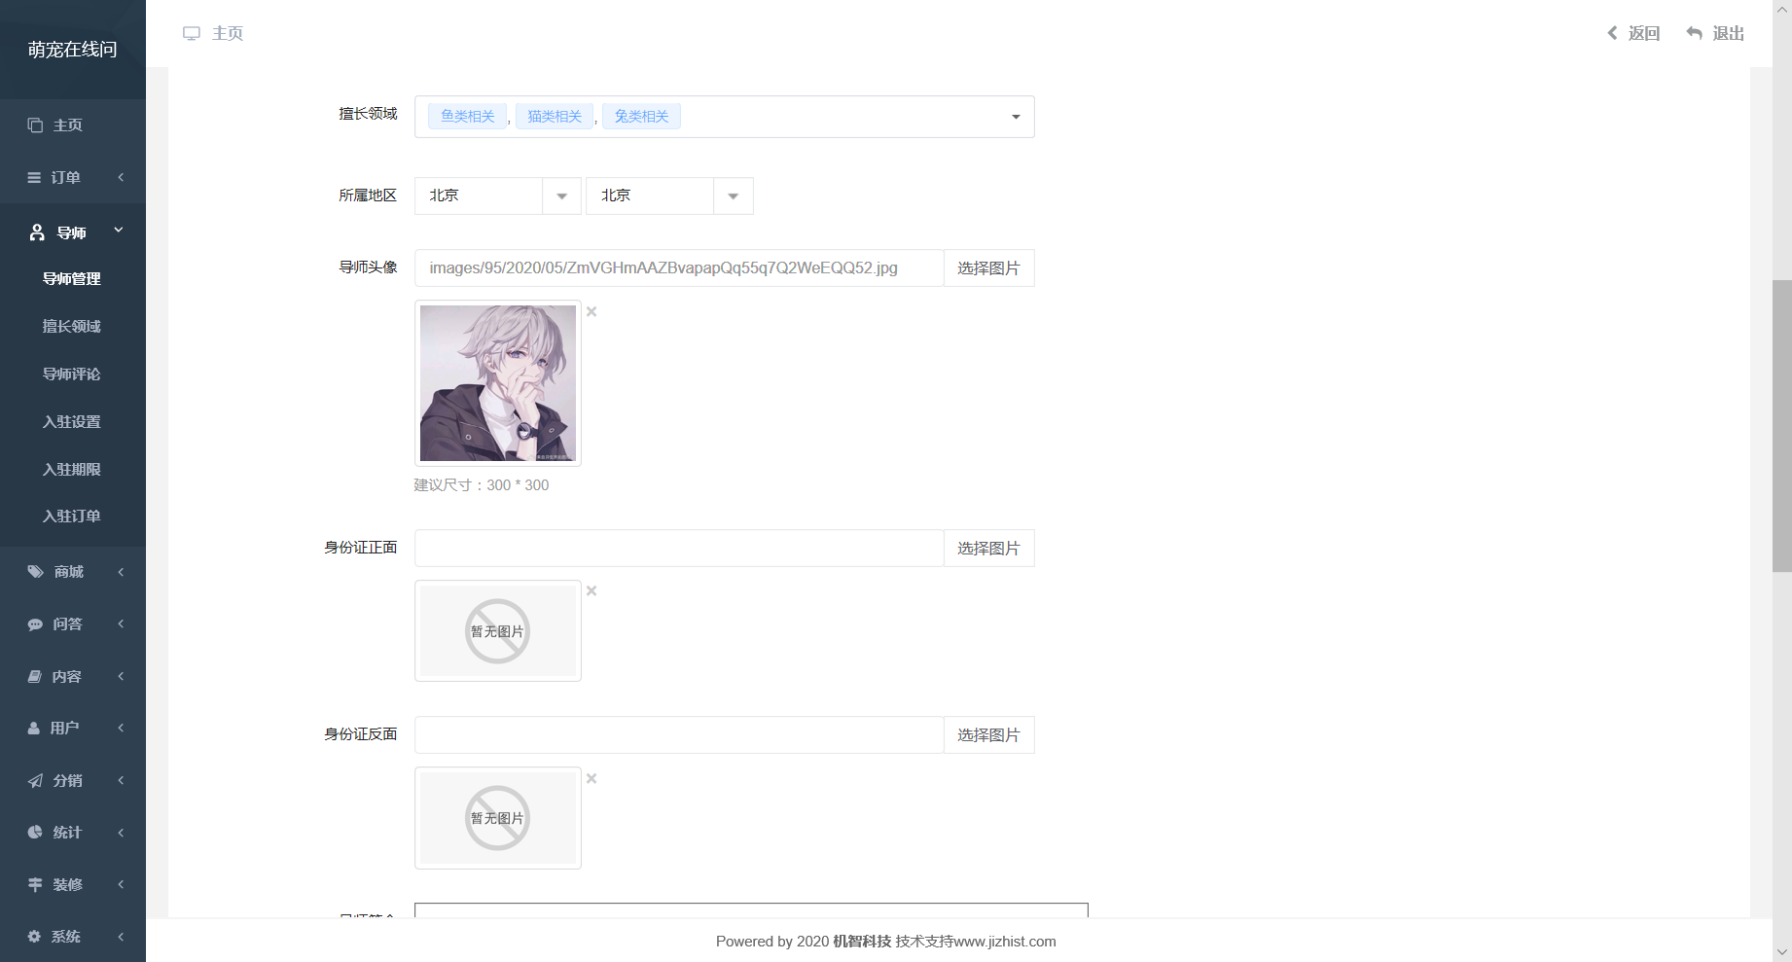Click the page vertical scrollbar thumb
The width and height of the screenshot is (1792, 962).
[1781, 426]
